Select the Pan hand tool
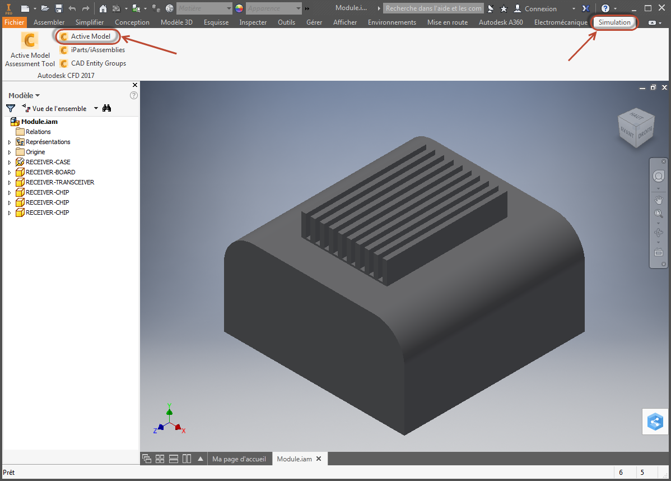This screenshot has width=671, height=481. click(658, 200)
